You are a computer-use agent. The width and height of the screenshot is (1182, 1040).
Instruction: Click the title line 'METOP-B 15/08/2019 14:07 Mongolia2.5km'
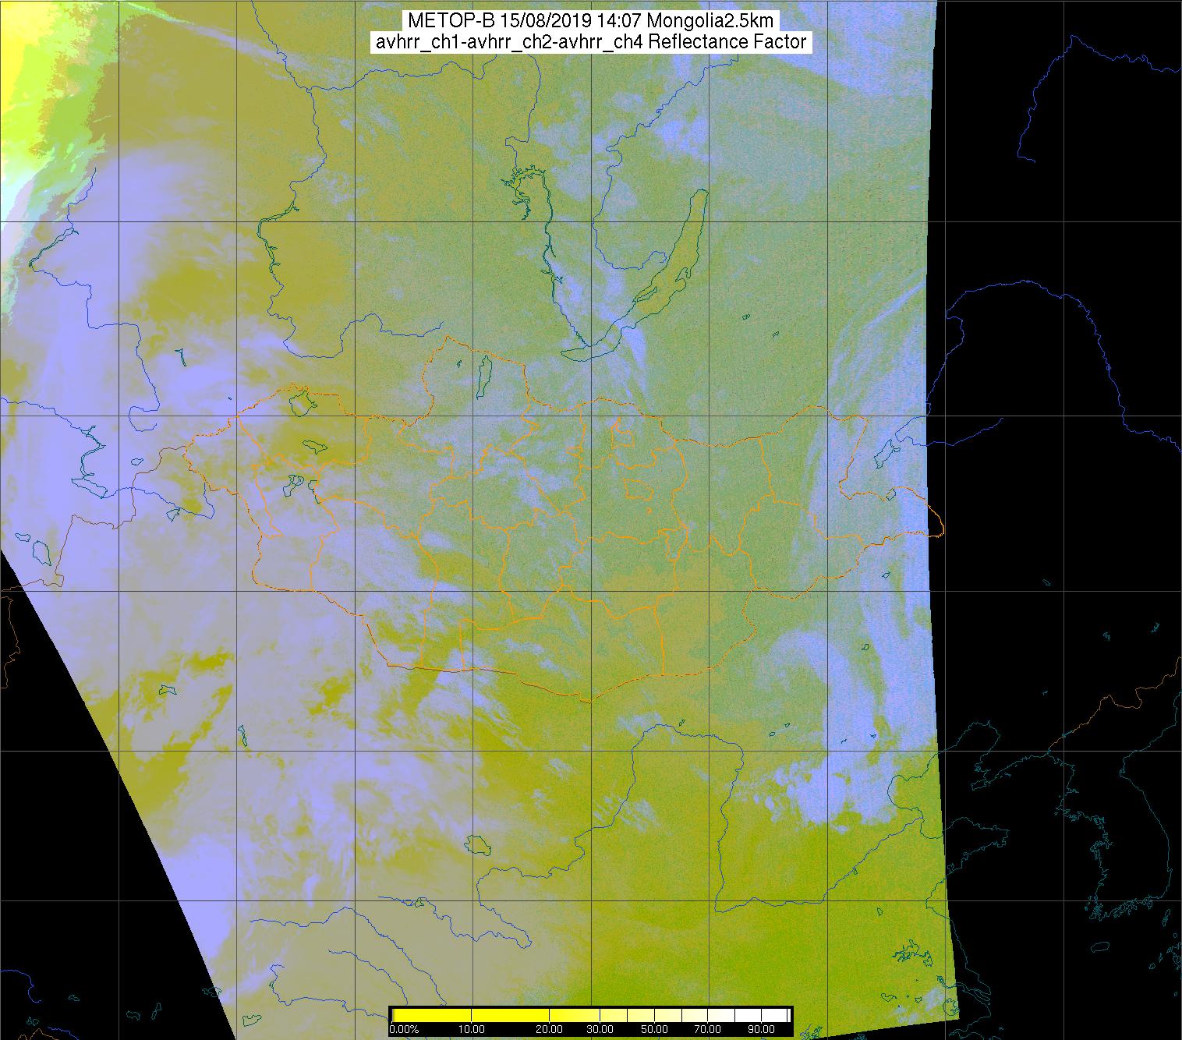click(x=591, y=21)
